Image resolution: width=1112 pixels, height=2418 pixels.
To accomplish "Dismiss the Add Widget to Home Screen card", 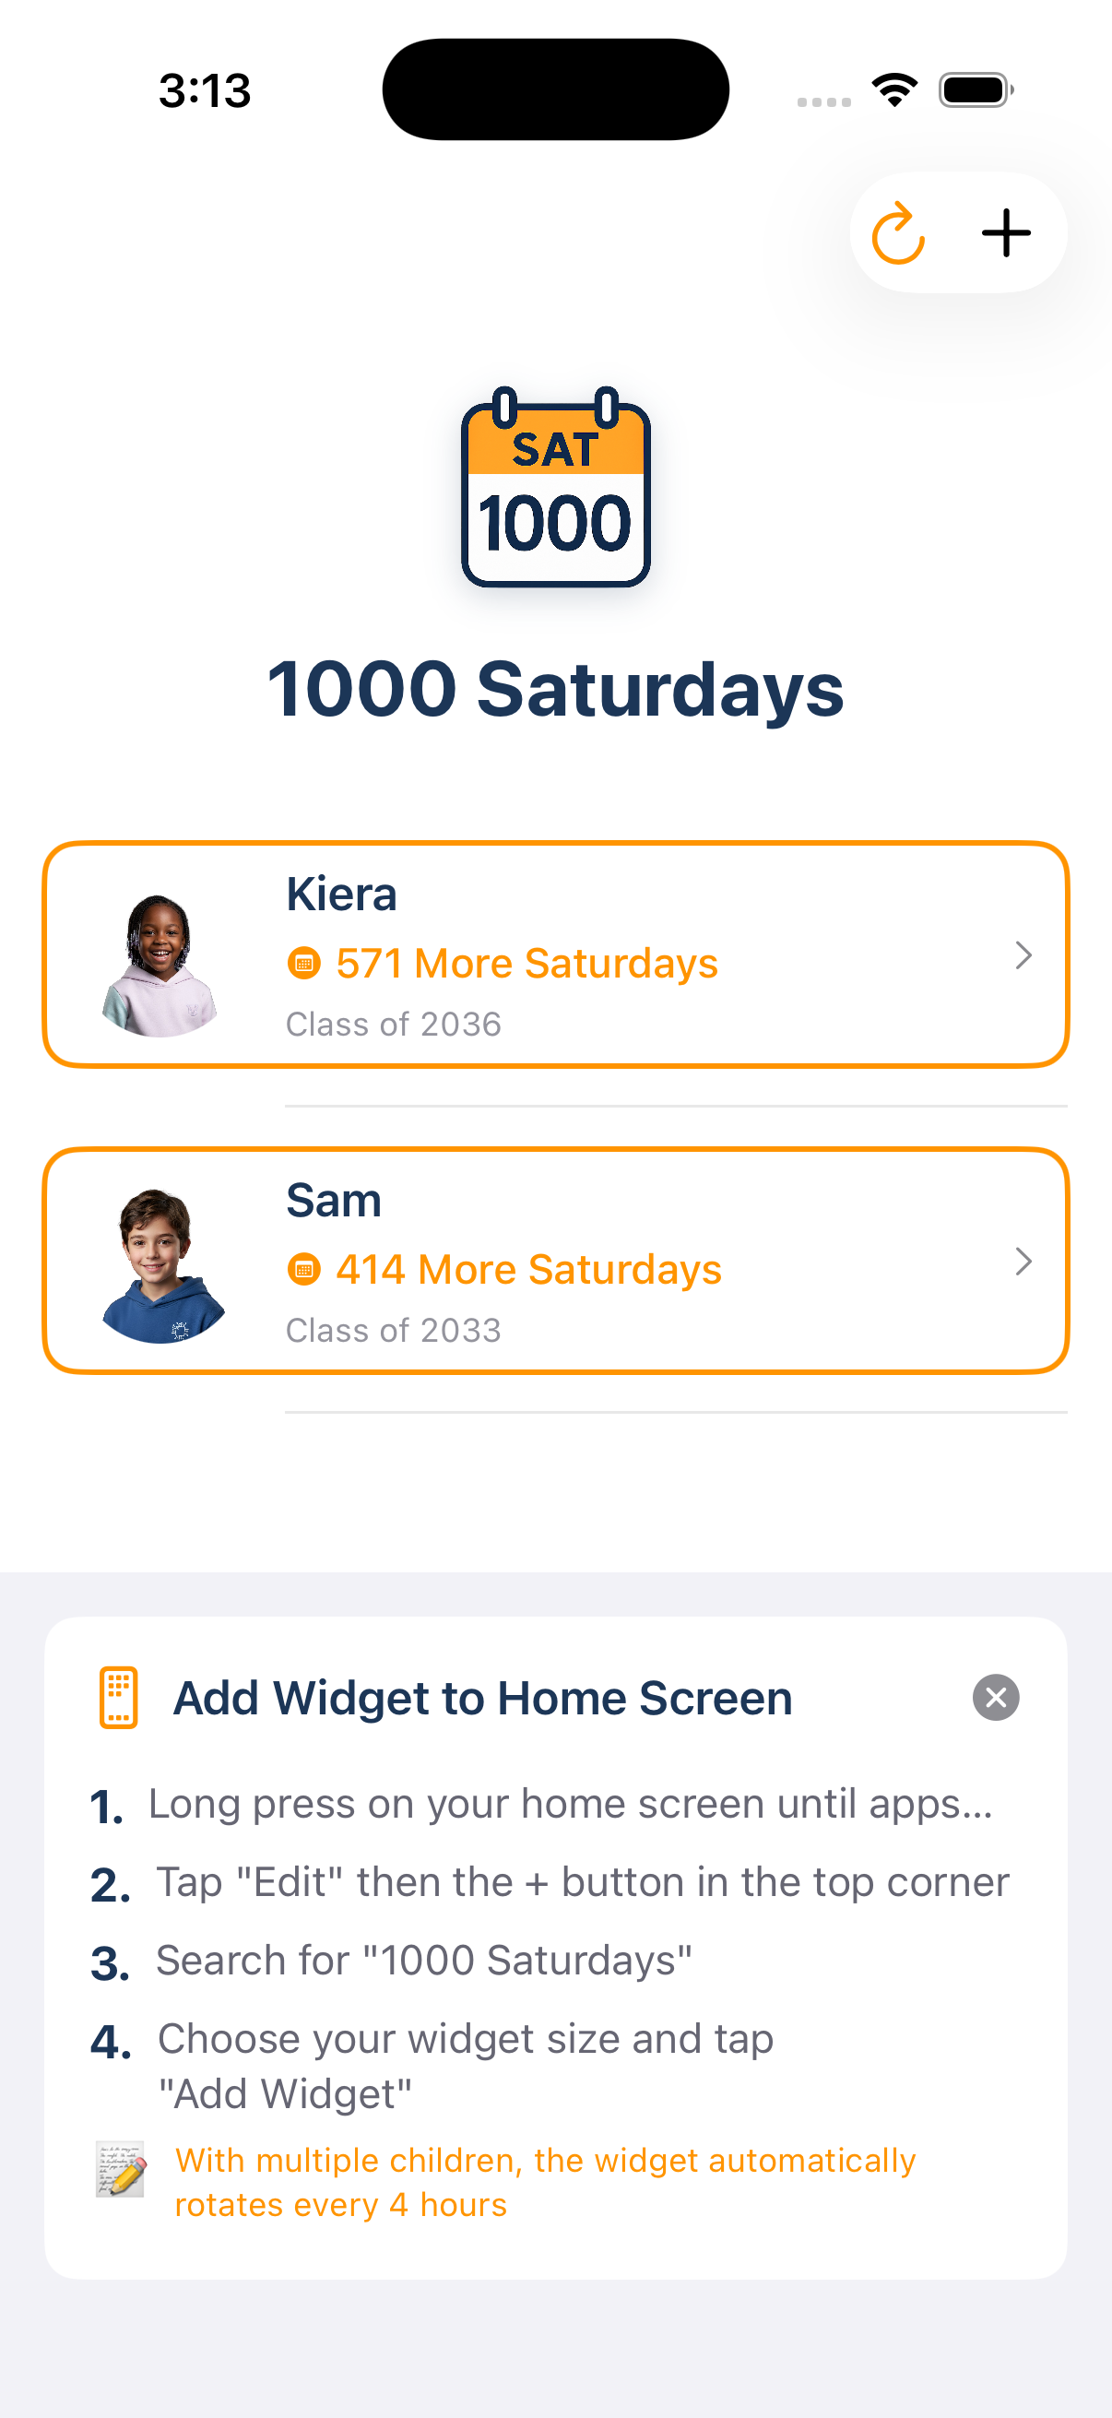I will (996, 1697).
